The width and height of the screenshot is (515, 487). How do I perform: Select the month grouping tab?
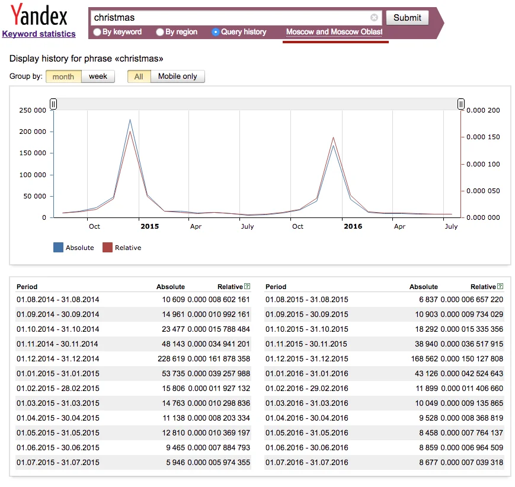(x=63, y=76)
